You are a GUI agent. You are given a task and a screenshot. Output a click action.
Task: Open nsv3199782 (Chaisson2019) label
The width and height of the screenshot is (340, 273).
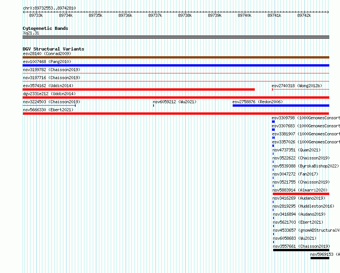point(52,70)
